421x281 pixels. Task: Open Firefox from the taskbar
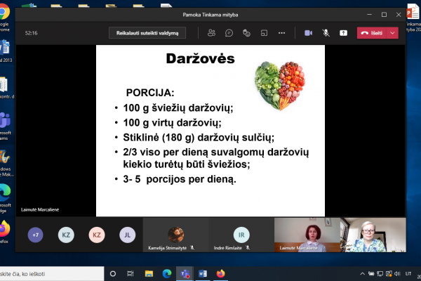pyautogui.click(x=221, y=274)
